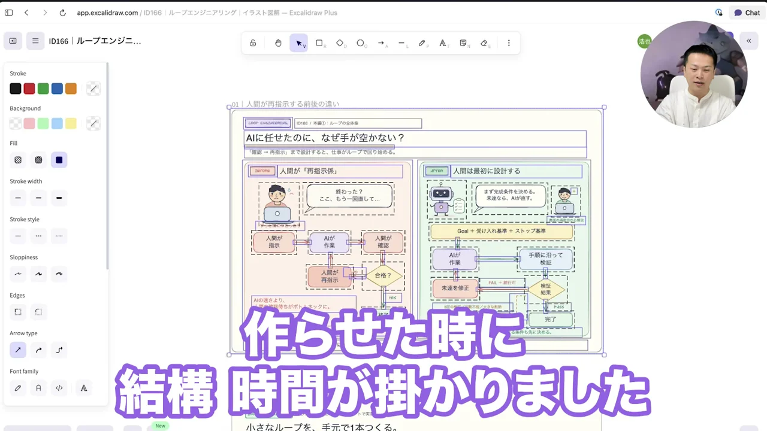Set sloppiness to cartoonist
This screenshot has height=431, width=767.
pyautogui.click(x=59, y=274)
